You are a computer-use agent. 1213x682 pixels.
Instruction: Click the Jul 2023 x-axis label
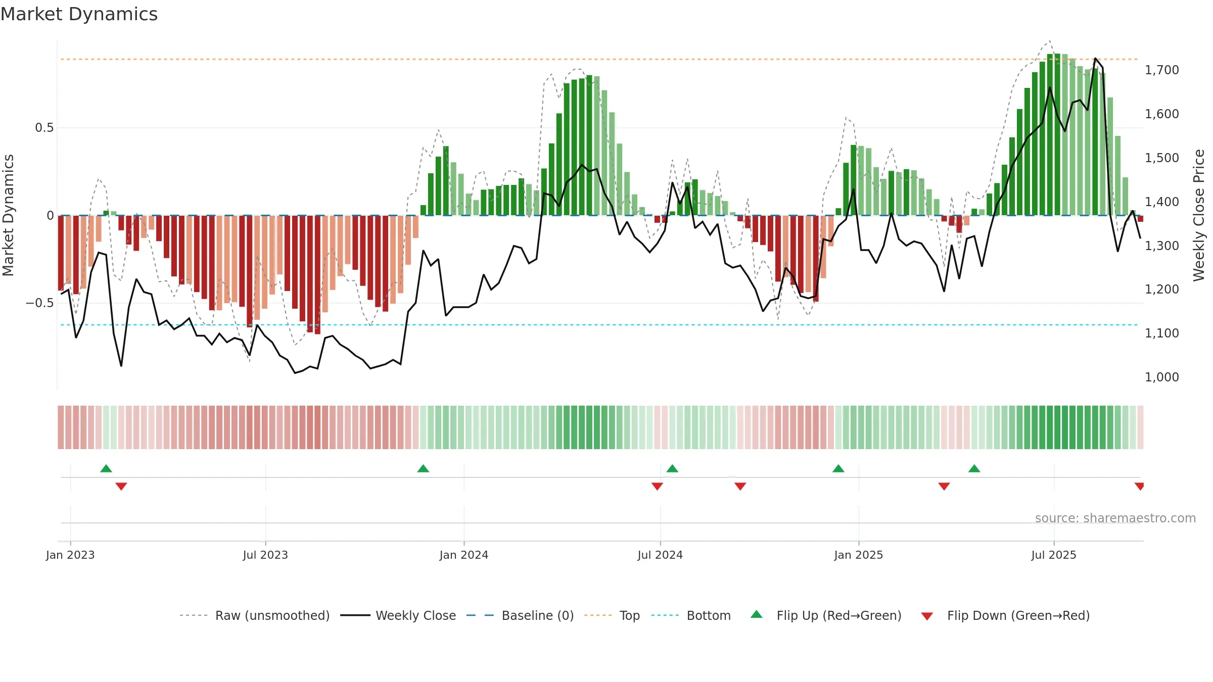click(x=265, y=555)
